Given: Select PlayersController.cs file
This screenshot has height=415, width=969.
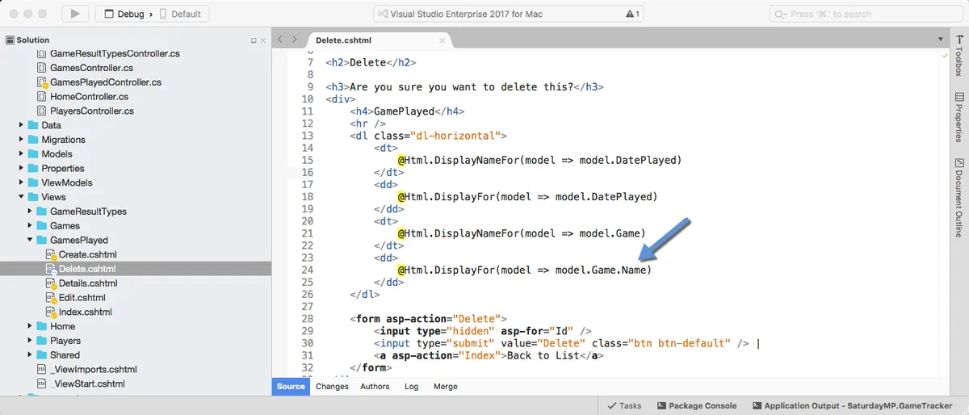Looking at the screenshot, I should [x=91, y=111].
